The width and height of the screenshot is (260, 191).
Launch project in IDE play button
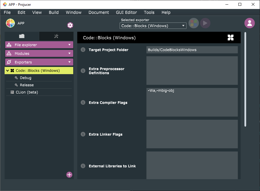point(205,23)
